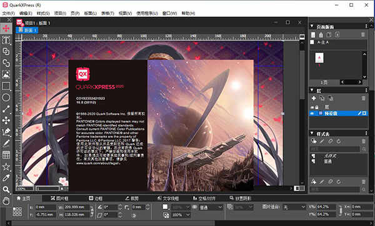
Task: Switch to the 文字绕框 runaround tab
Action: 168,199
